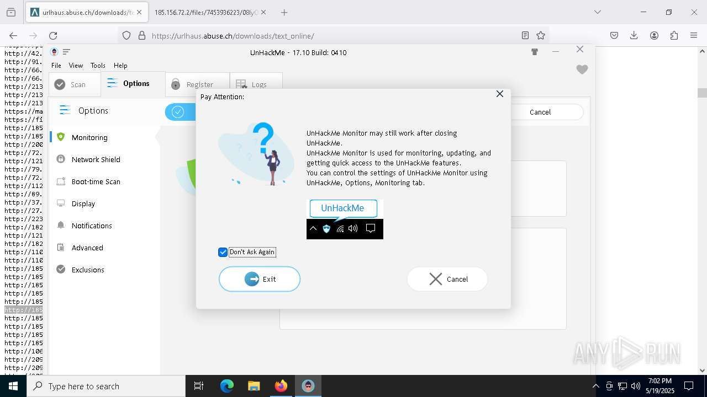The height and width of the screenshot is (397, 707).
Task: Bookmark this page with star icon
Action: point(541,35)
